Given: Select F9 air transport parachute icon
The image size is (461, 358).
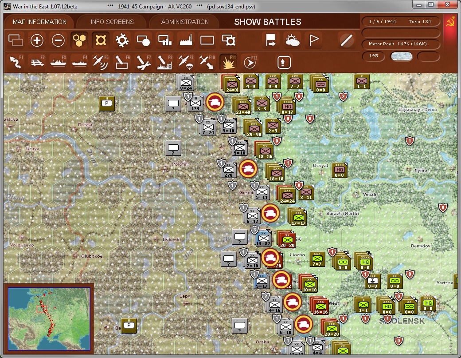Looking at the screenshot, I should [x=186, y=62].
